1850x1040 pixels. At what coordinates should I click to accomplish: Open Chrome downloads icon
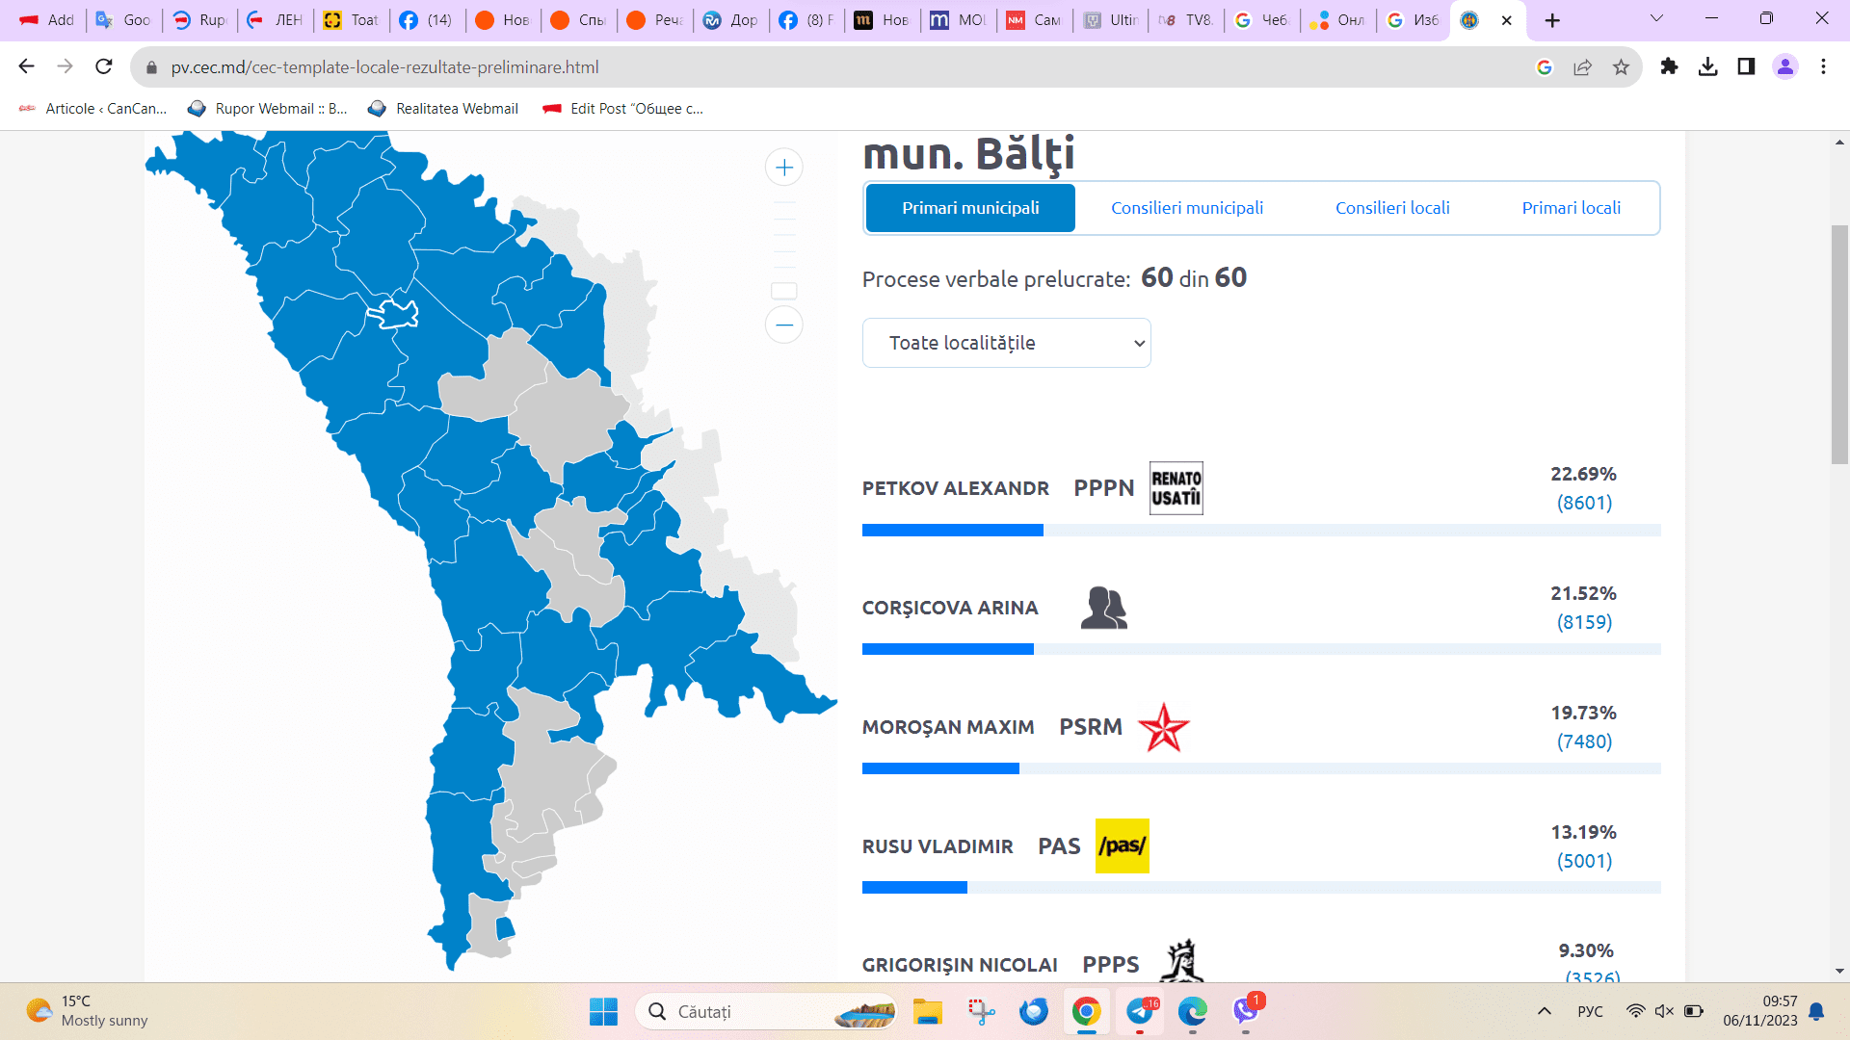pos(1707,66)
